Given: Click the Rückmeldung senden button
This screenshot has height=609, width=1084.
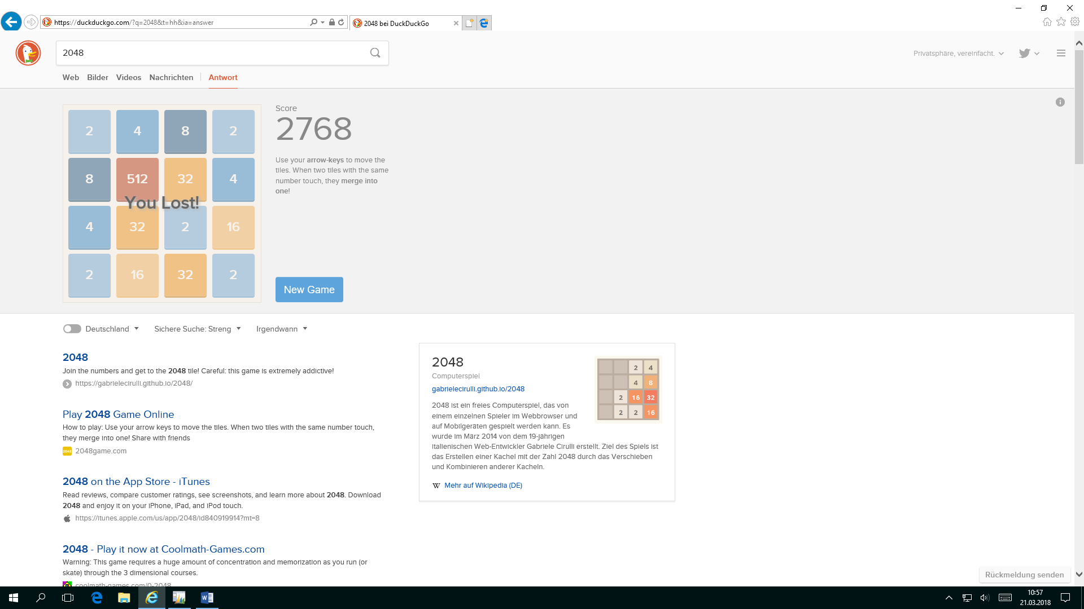Looking at the screenshot, I should click(x=1024, y=575).
